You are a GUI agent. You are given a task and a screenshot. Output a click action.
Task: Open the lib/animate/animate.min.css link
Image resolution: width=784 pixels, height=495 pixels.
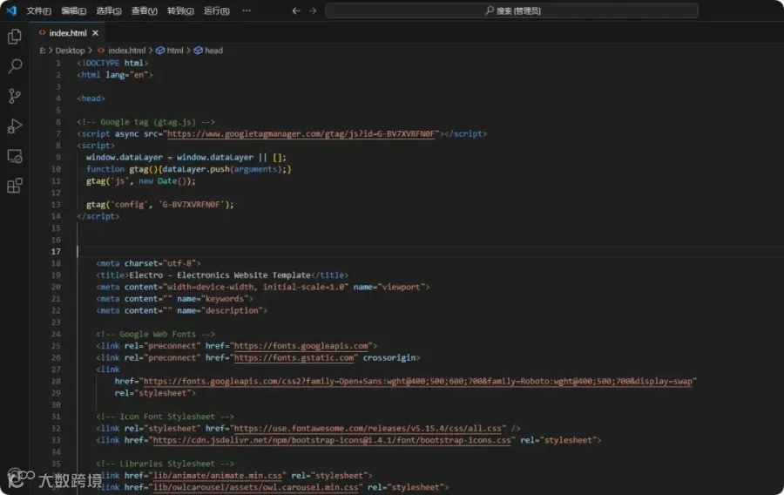click(218, 476)
